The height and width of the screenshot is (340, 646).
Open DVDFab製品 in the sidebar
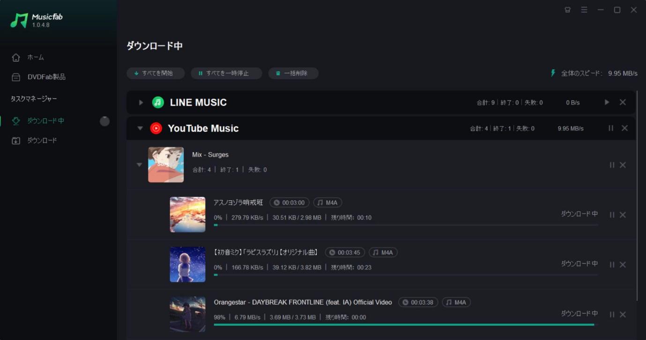click(38, 77)
